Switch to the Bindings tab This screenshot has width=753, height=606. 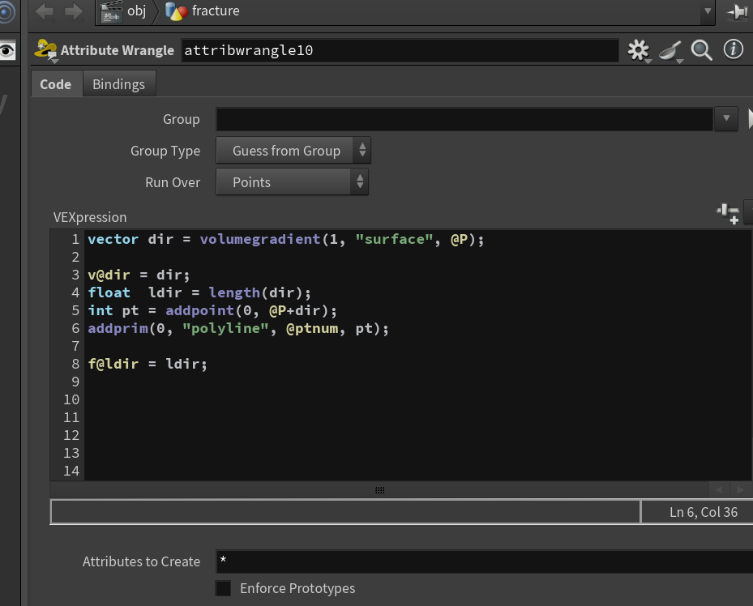point(118,84)
